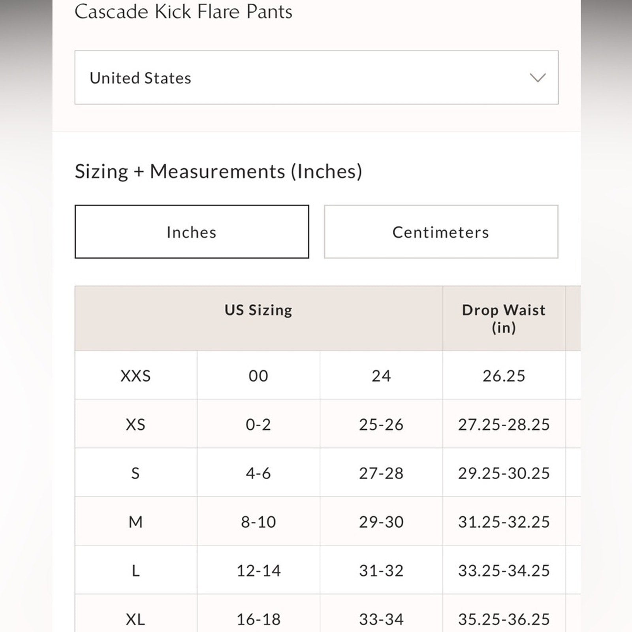The height and width of the screenshot is (632, 632).
Task: Click the Drop Waist (in) column header
Action: (x=504, y=318)
